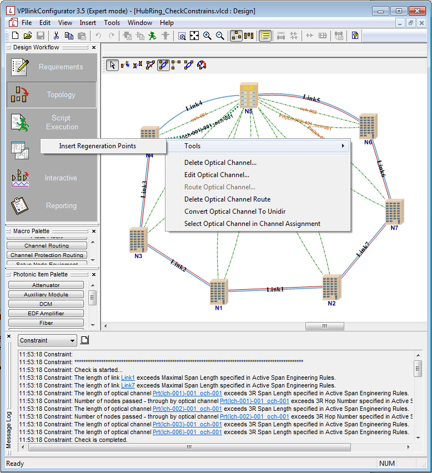Click the Fit all to window icon
The width and height of the screenshot is (432, 473).
[194, 36]
